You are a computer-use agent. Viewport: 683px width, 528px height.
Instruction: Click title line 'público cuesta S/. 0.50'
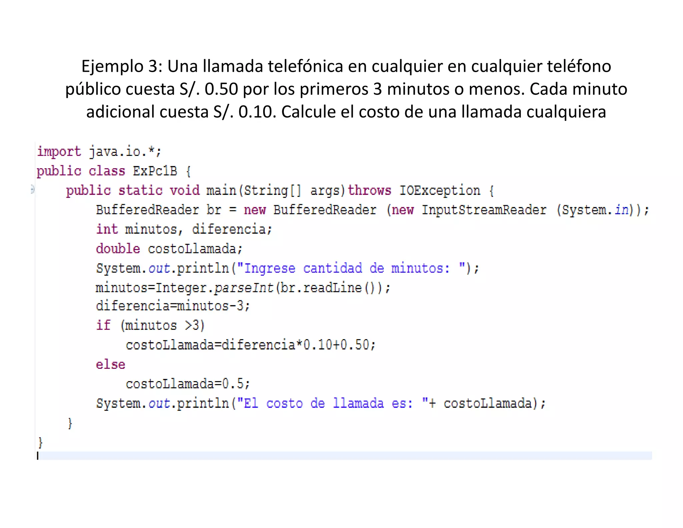pyautogui.click(x=346, y=89)
